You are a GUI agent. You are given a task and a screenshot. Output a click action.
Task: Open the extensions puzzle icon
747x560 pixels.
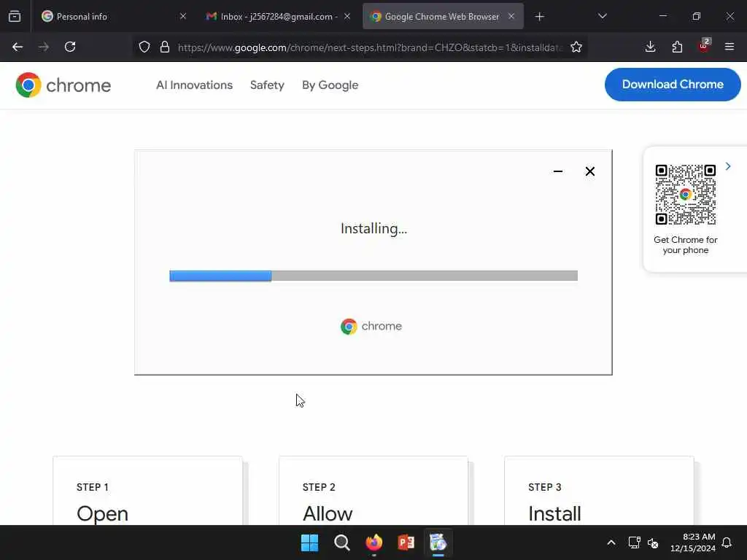[677, 47]
